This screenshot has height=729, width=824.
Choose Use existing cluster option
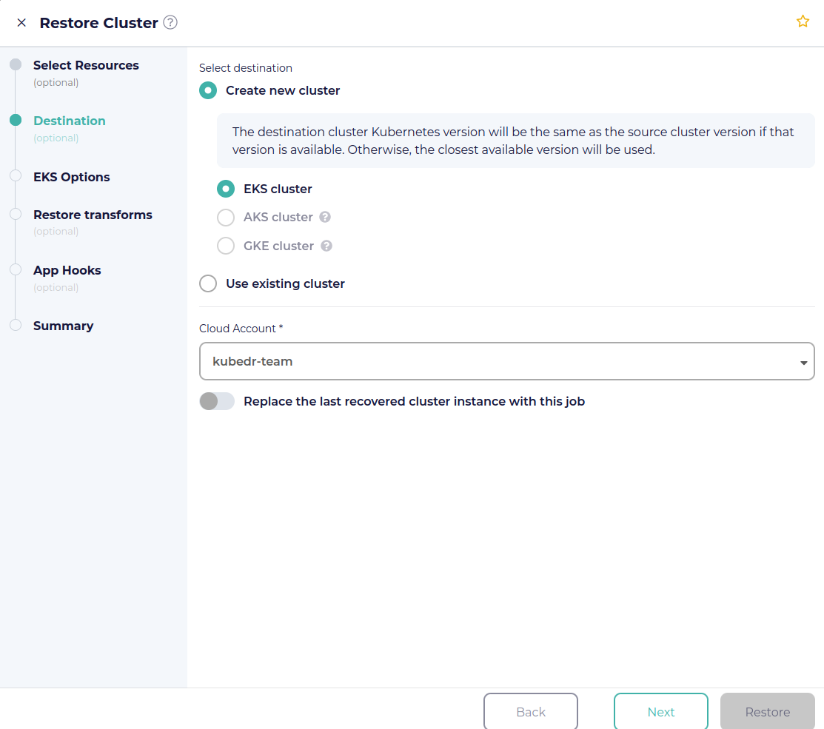pyautogui.click(x=208, y=283)
